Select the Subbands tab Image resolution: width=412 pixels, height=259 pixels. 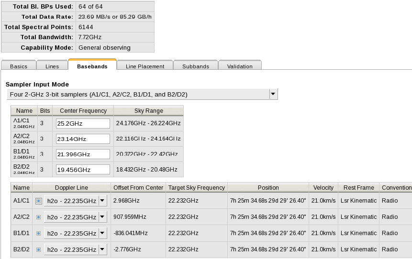click(195, 66)
